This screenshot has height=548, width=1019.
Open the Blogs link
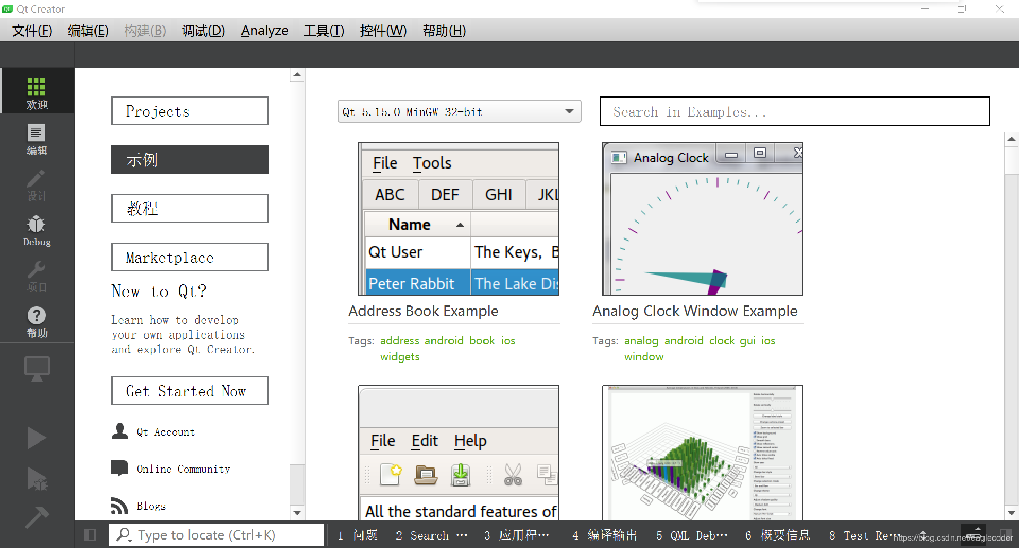(151, 506)
